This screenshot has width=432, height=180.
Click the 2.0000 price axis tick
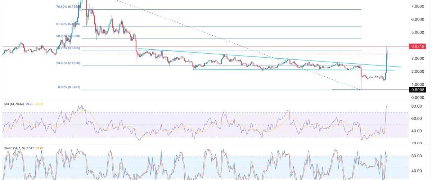pos(418,72)
